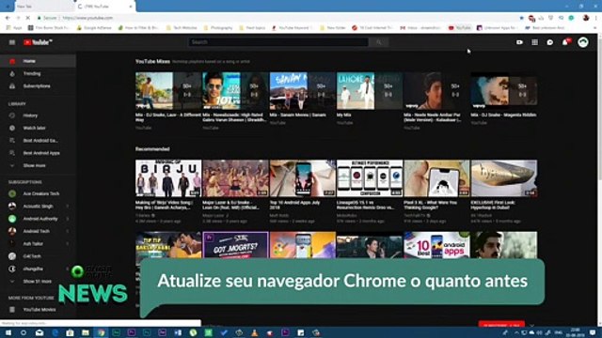Go to Home in the sidebar
602x338 pixels.
coord(38,61)
